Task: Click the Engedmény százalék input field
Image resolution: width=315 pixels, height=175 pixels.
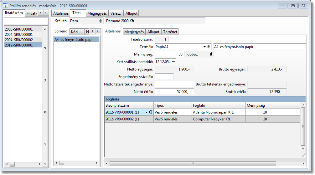Action: pos(164,77)
